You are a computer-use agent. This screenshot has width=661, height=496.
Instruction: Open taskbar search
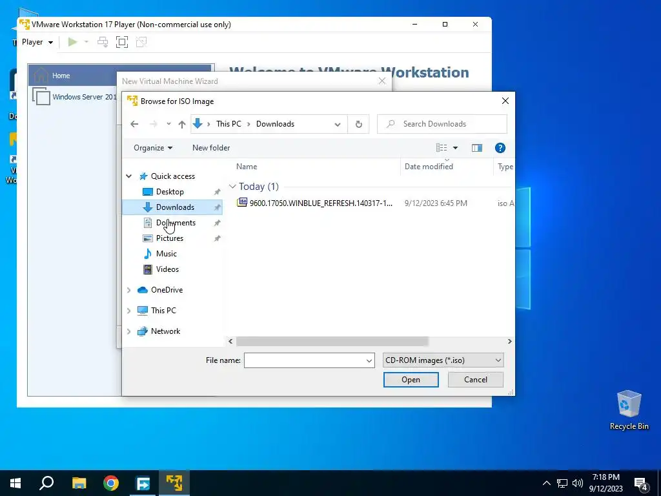(x=46, y=483)
